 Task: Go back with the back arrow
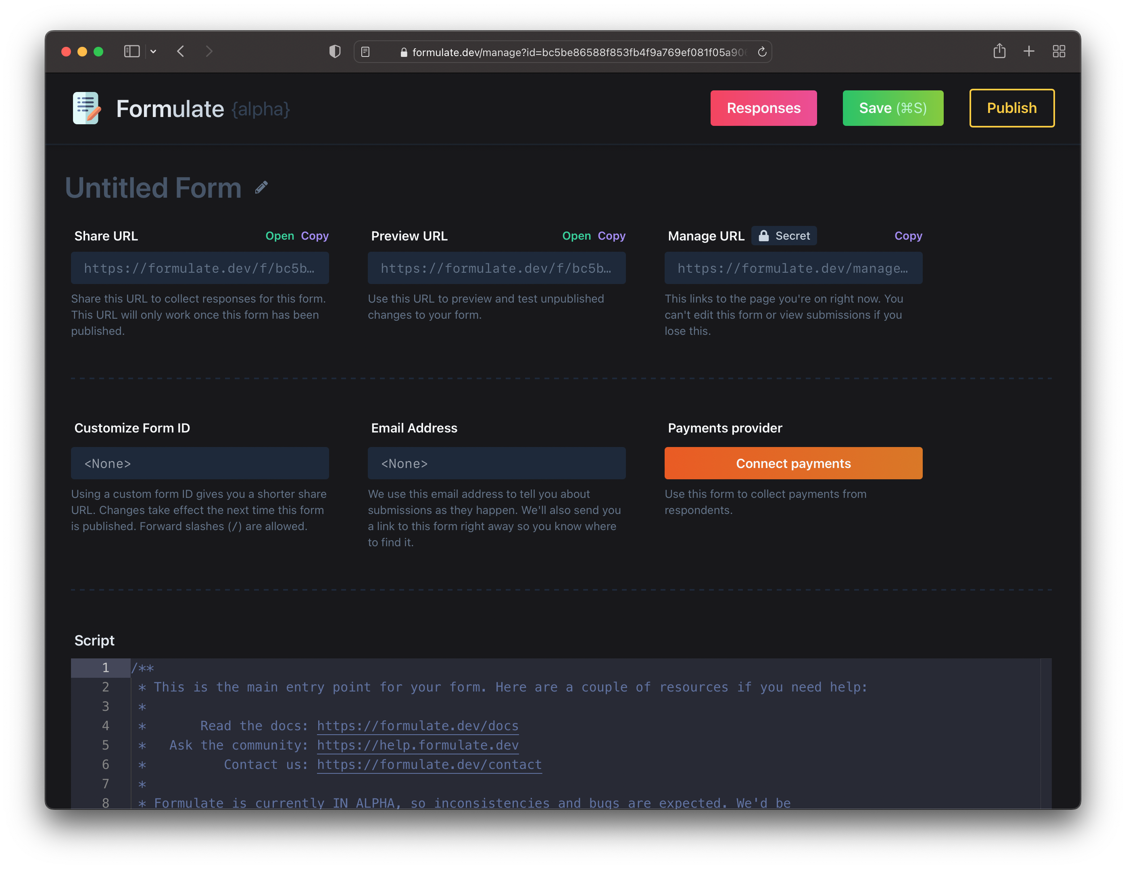tap(180, 52)
